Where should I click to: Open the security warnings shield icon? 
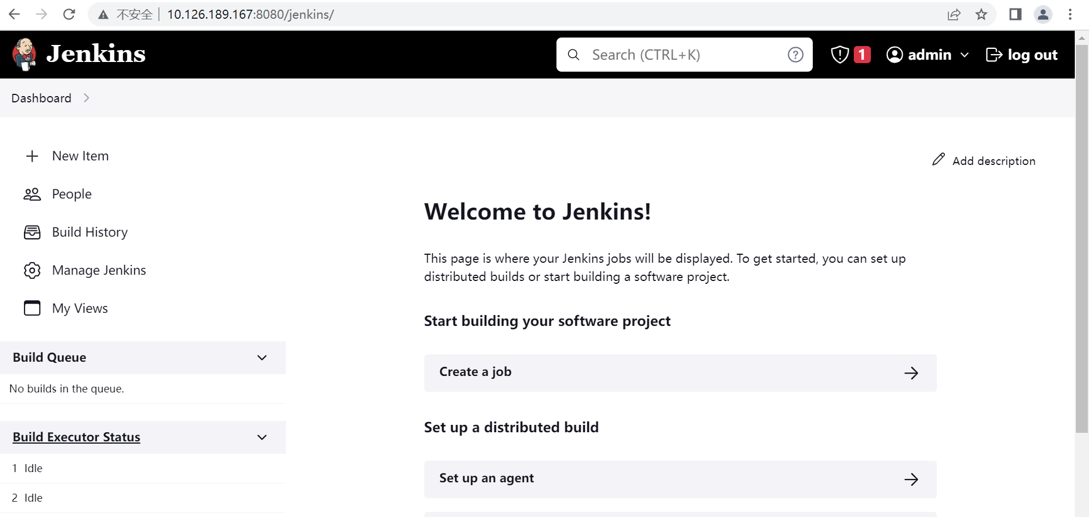click(840, 55)
